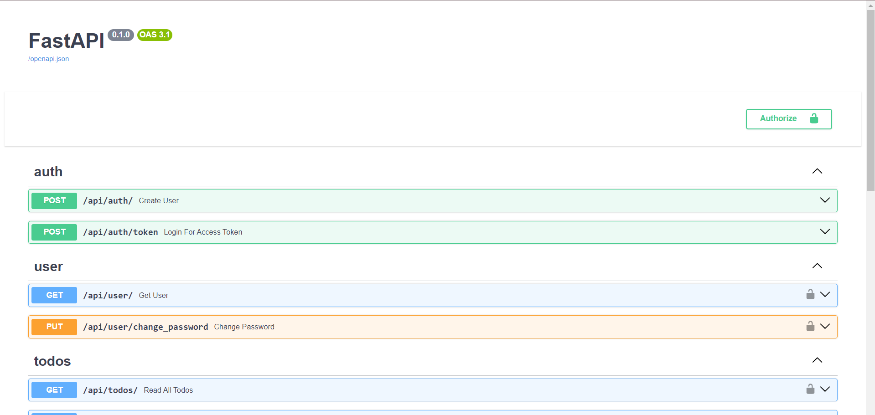Toggle authorization for the Change Password endpoint
The height and width of the screenshot is (415, 875).
tap(810, 326)
